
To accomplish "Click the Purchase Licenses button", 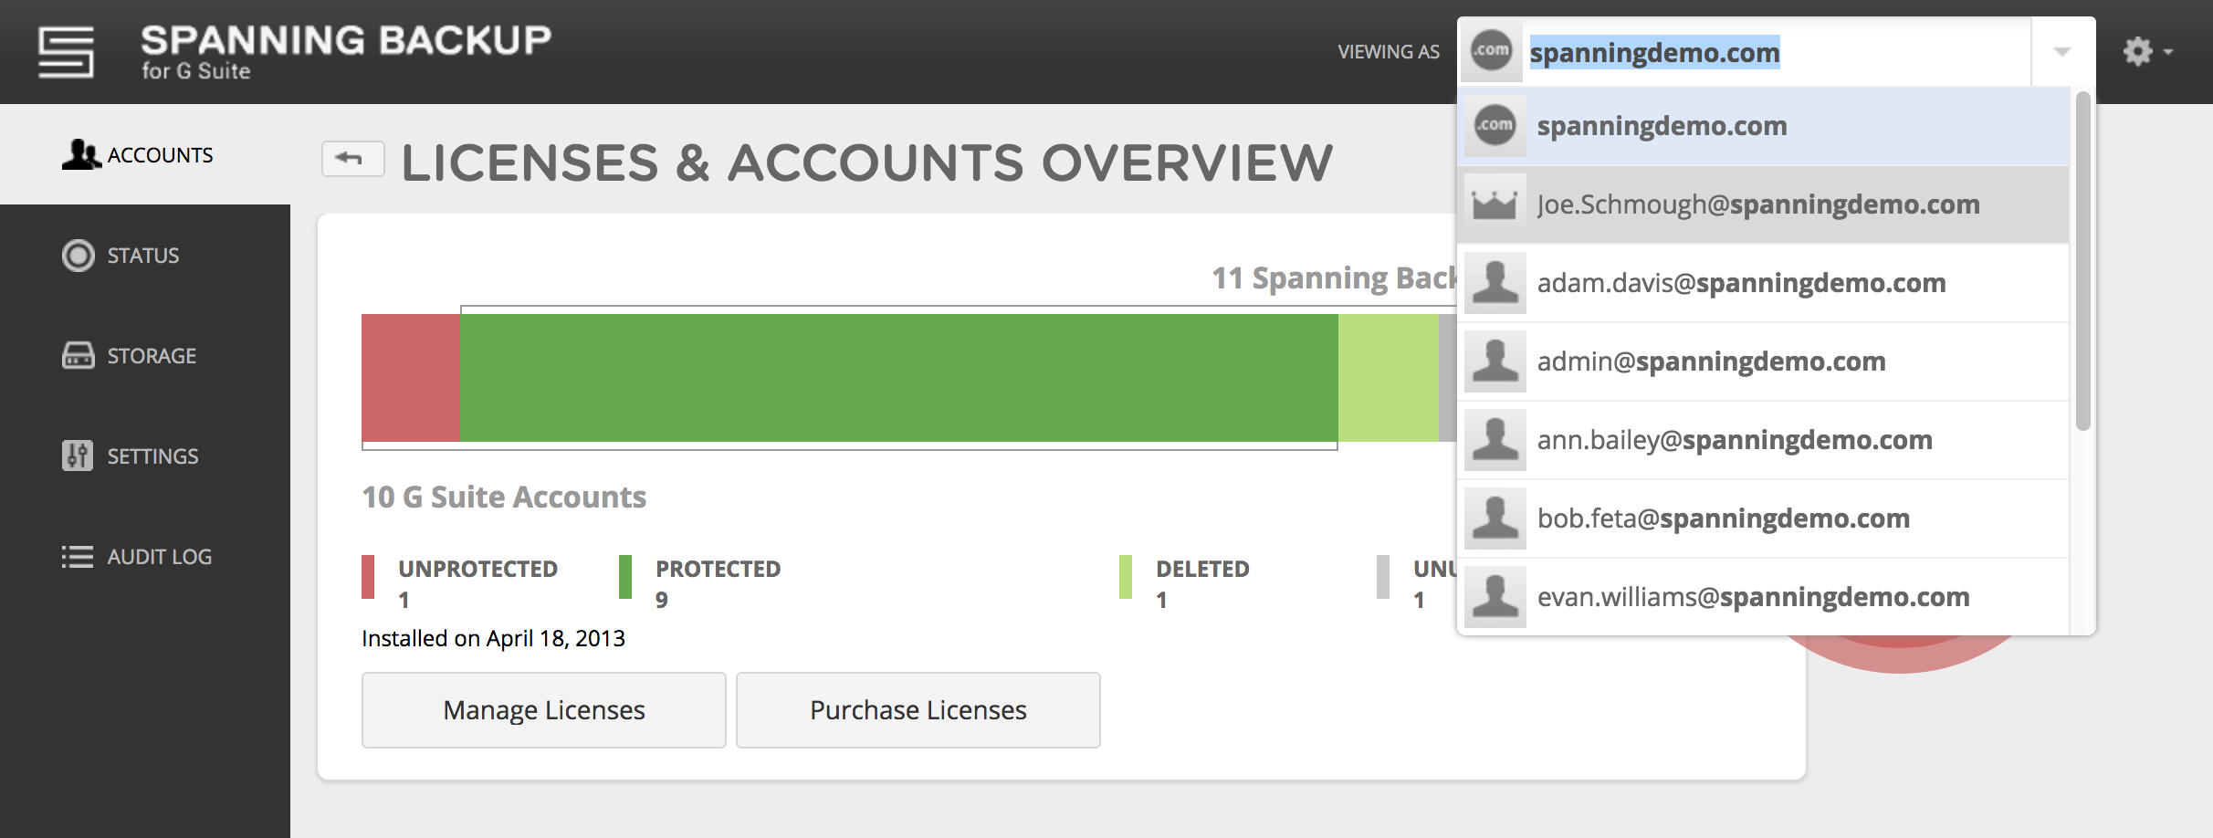I will point(918,710).
